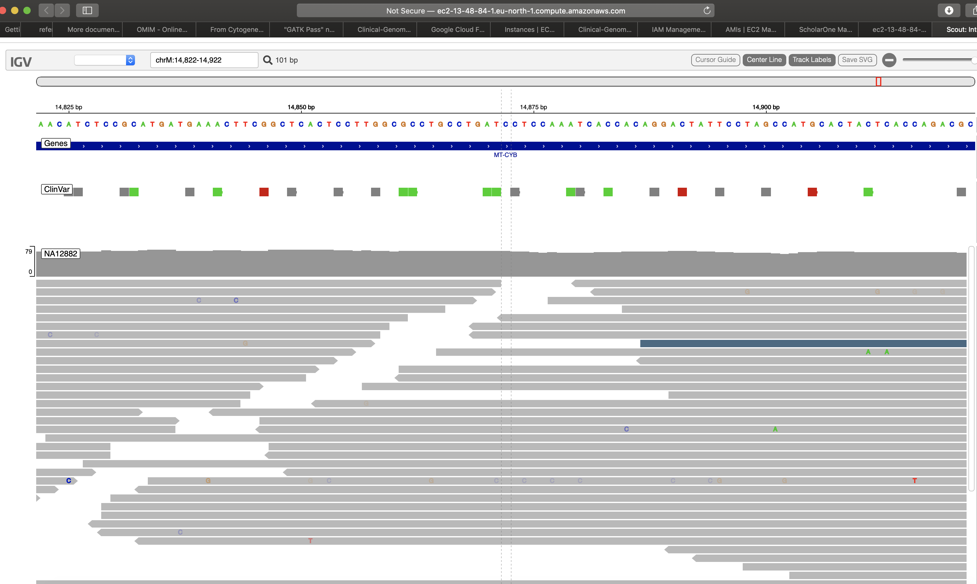Click the browser forward arrow
The width and height of the screenshot is (977, 584).
pyautogui.click(x=62, y=11)
